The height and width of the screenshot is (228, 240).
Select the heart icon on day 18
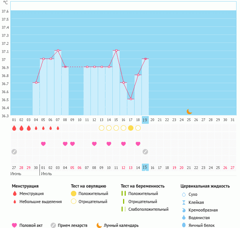tap(138, 144)
